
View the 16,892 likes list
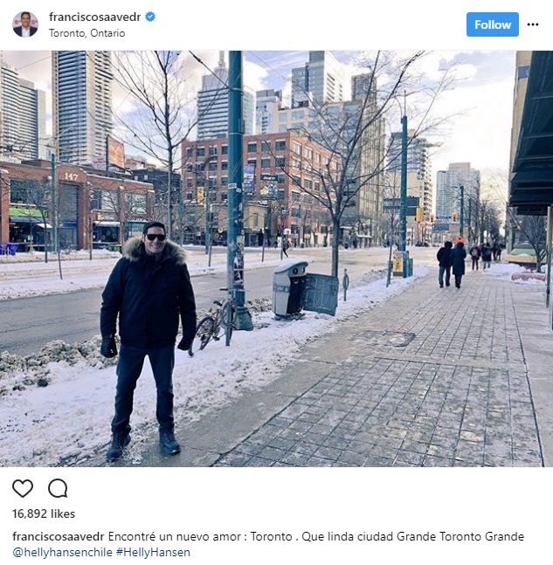pos(44,513)
